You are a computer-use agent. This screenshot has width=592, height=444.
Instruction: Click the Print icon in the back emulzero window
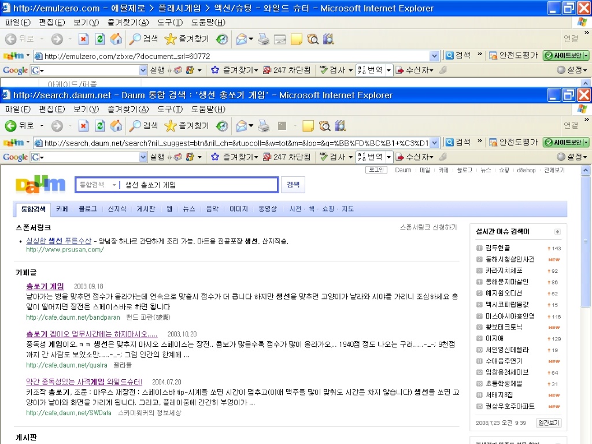tap(264, 39)
